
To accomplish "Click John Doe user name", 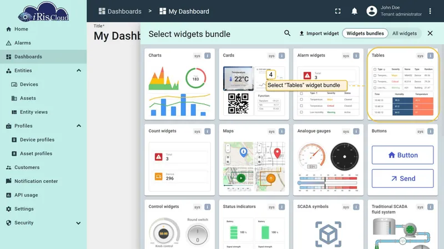I will pos(390,8).
